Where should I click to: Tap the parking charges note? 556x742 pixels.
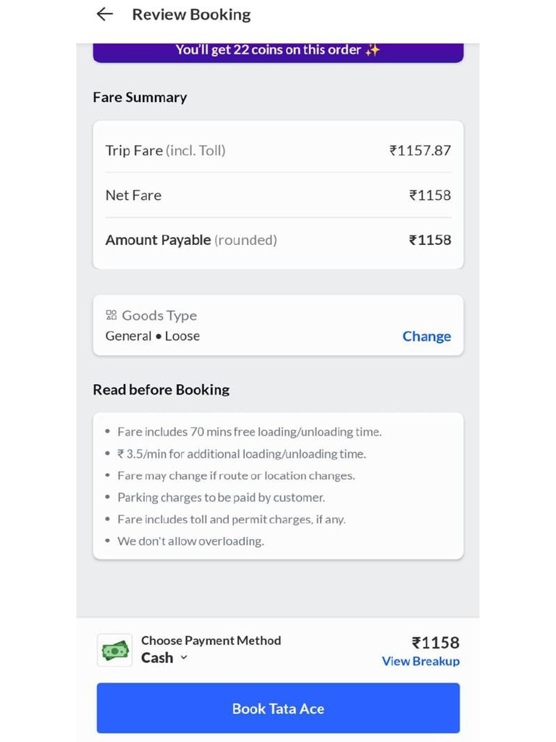coord(222,497)
